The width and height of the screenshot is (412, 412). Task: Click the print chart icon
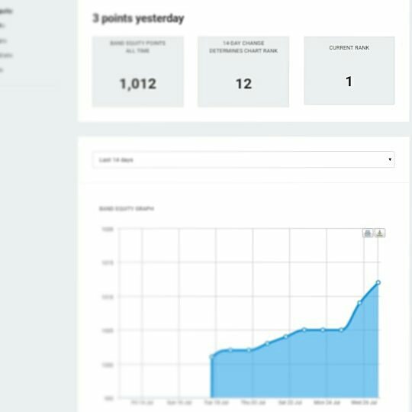(x=368, y=233)
